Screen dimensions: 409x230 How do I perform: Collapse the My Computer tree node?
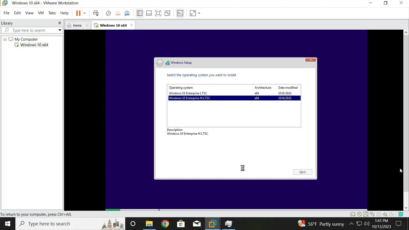tap(5, 39)
